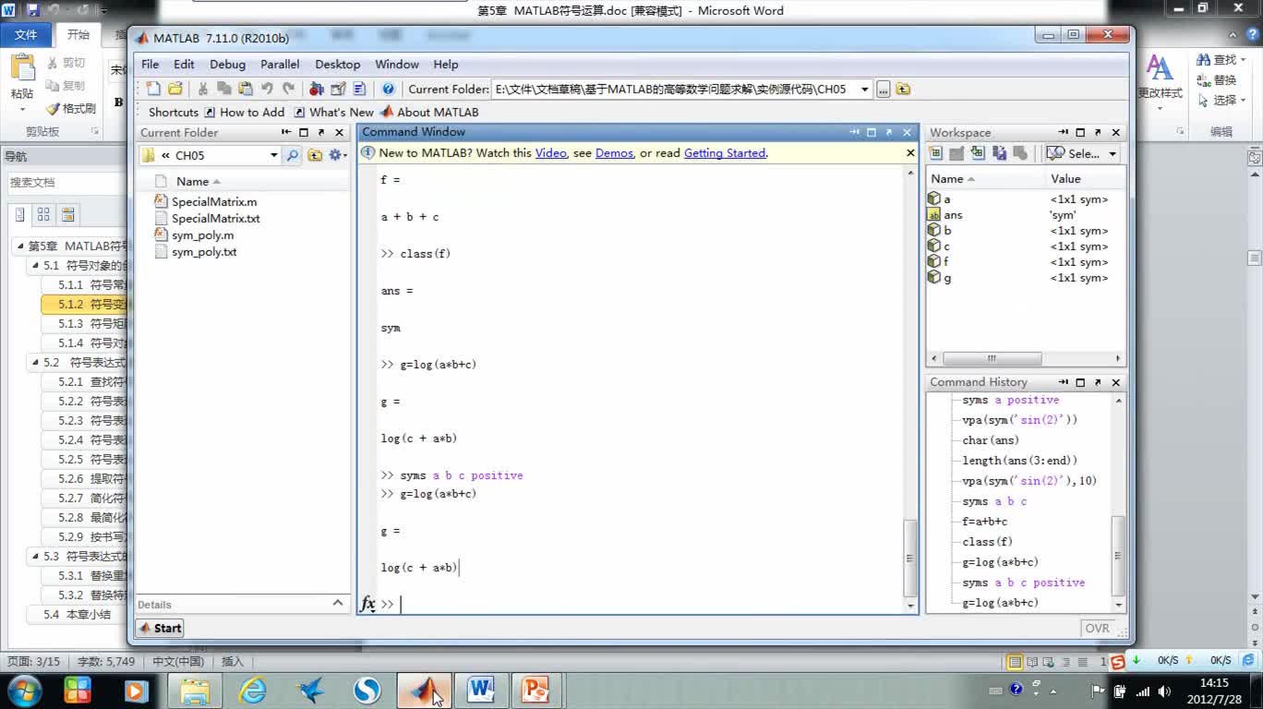1263x709 pixels.
Task: Click the How to Add shortcut
Action: tap(245, 112)
